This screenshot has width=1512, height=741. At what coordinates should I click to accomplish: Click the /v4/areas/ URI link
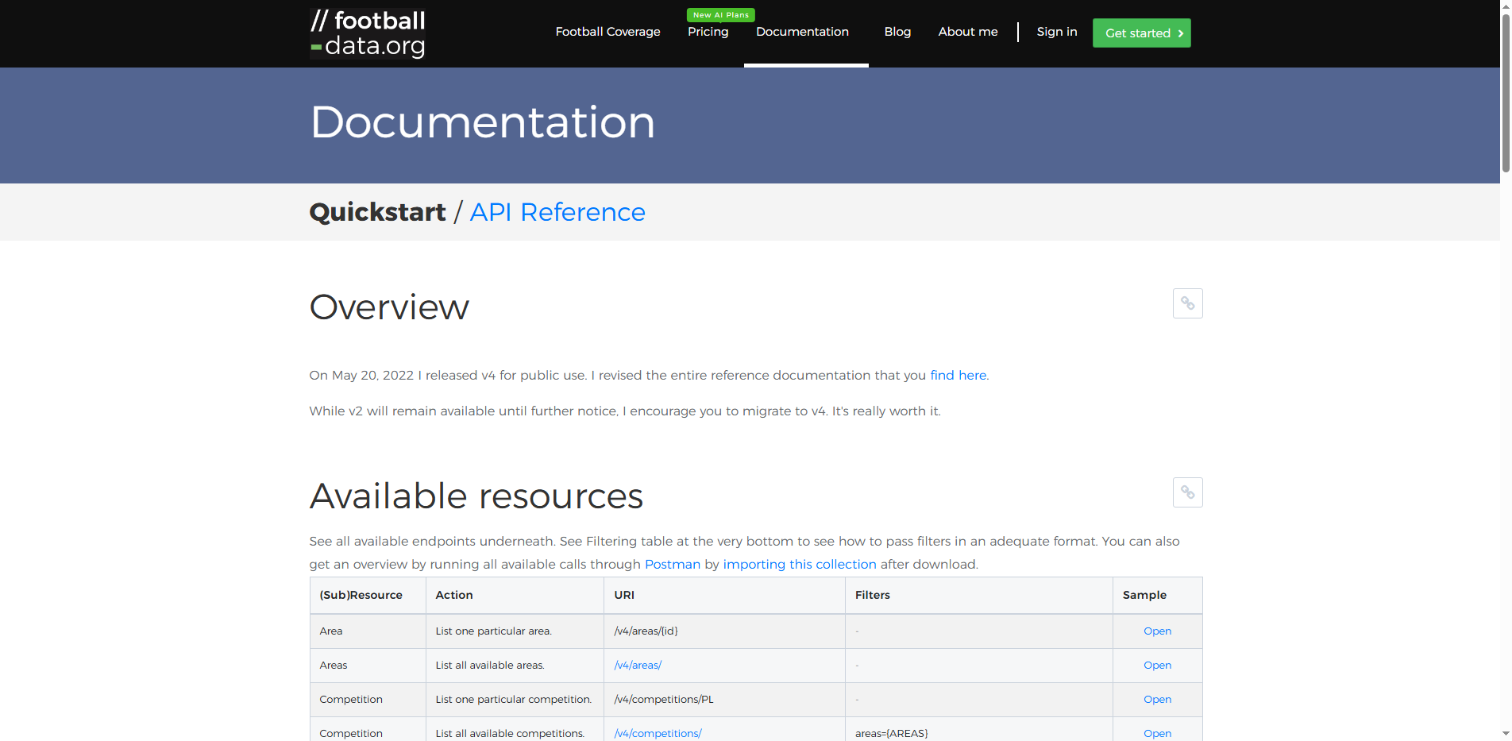coord(638,665)
